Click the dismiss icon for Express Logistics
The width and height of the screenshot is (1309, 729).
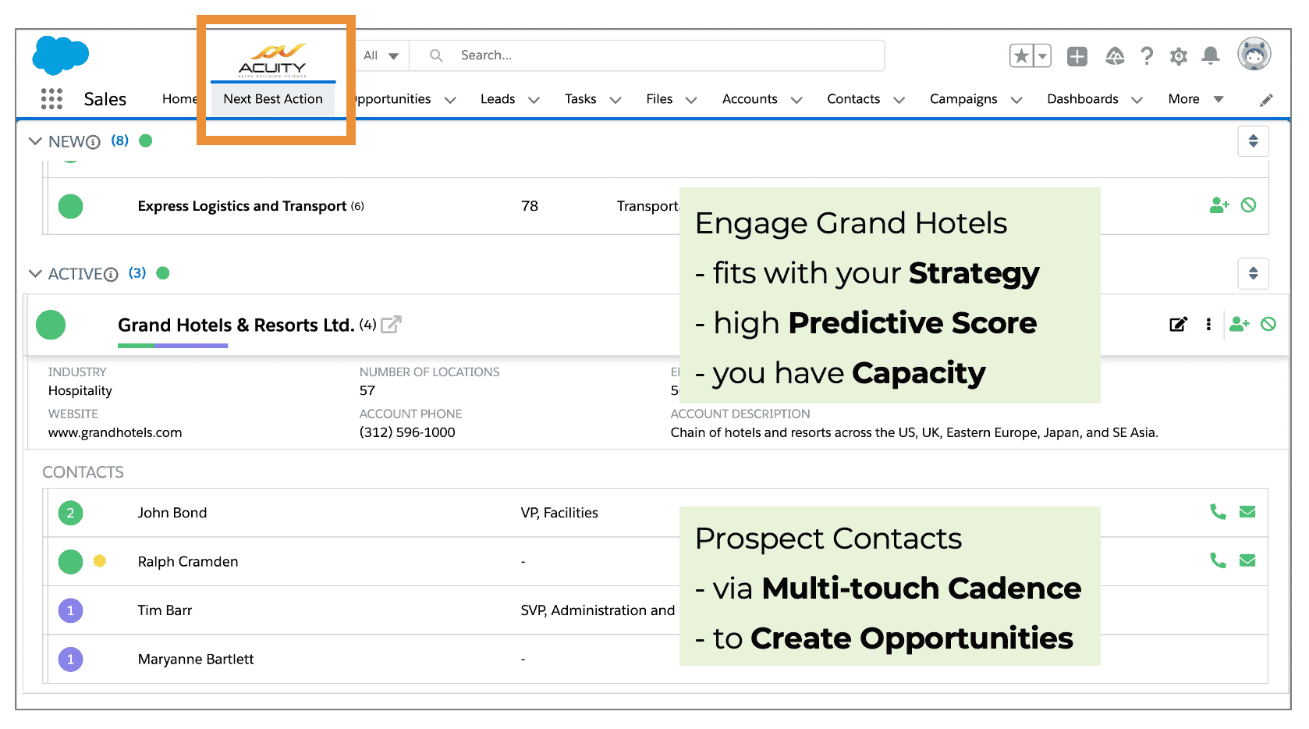(x=1248, y=205)
